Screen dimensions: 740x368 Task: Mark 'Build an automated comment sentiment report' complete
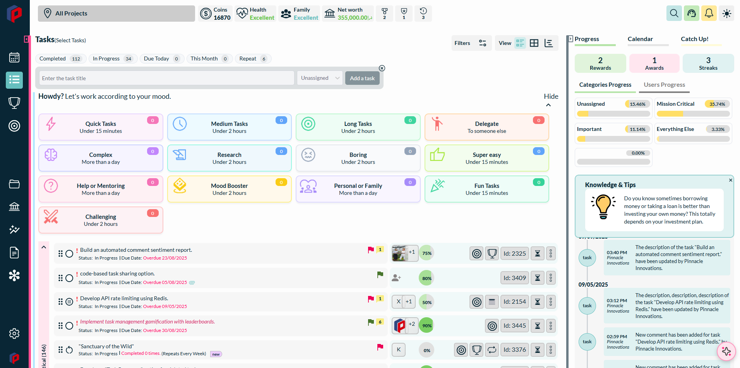pos(69,254)
